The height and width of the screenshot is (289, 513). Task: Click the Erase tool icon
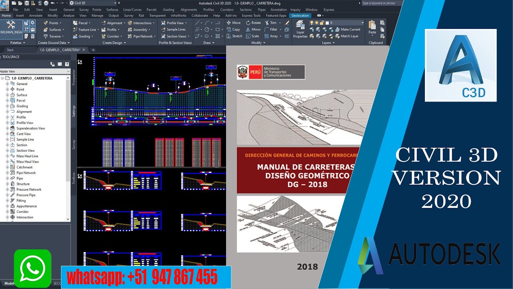tap(287, 23)
